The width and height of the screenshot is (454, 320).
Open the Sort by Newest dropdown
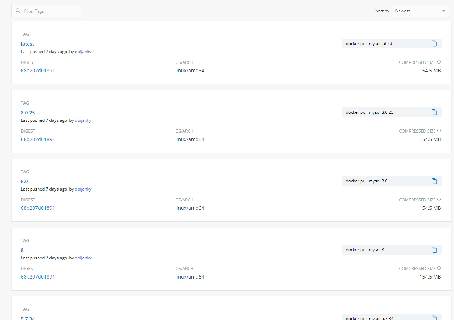420,11
